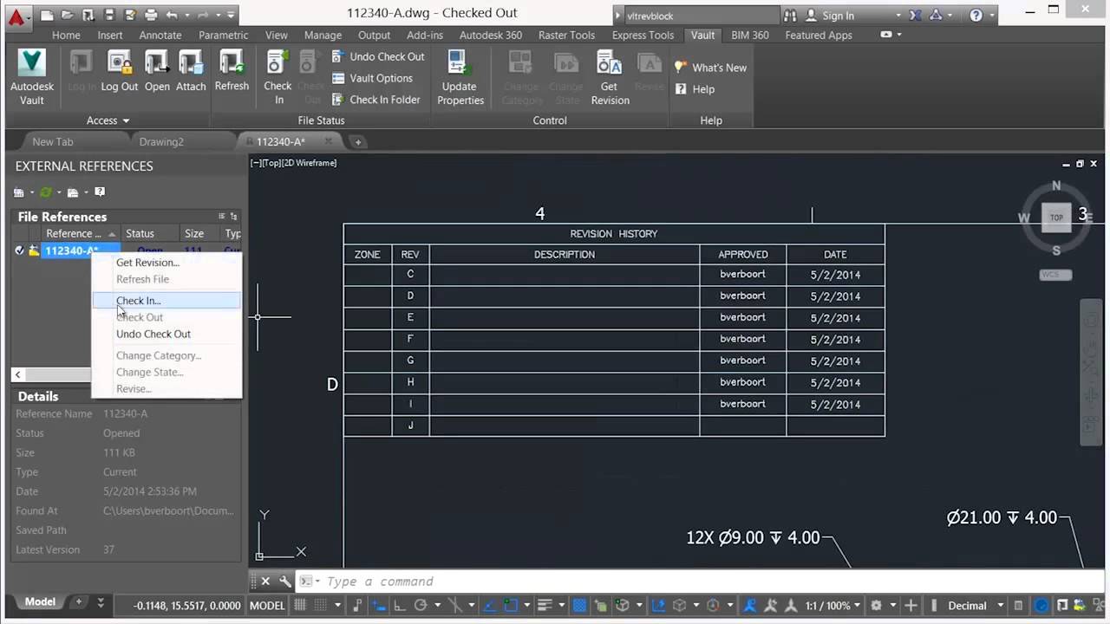Add a new drawing tab with plus button
The image size is (1110, 624).
click(357, 142)
